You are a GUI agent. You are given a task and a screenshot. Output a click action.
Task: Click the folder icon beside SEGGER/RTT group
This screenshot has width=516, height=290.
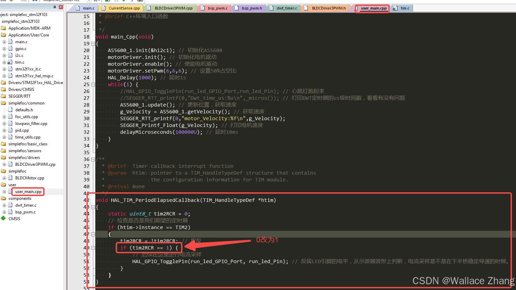point(4,96)
